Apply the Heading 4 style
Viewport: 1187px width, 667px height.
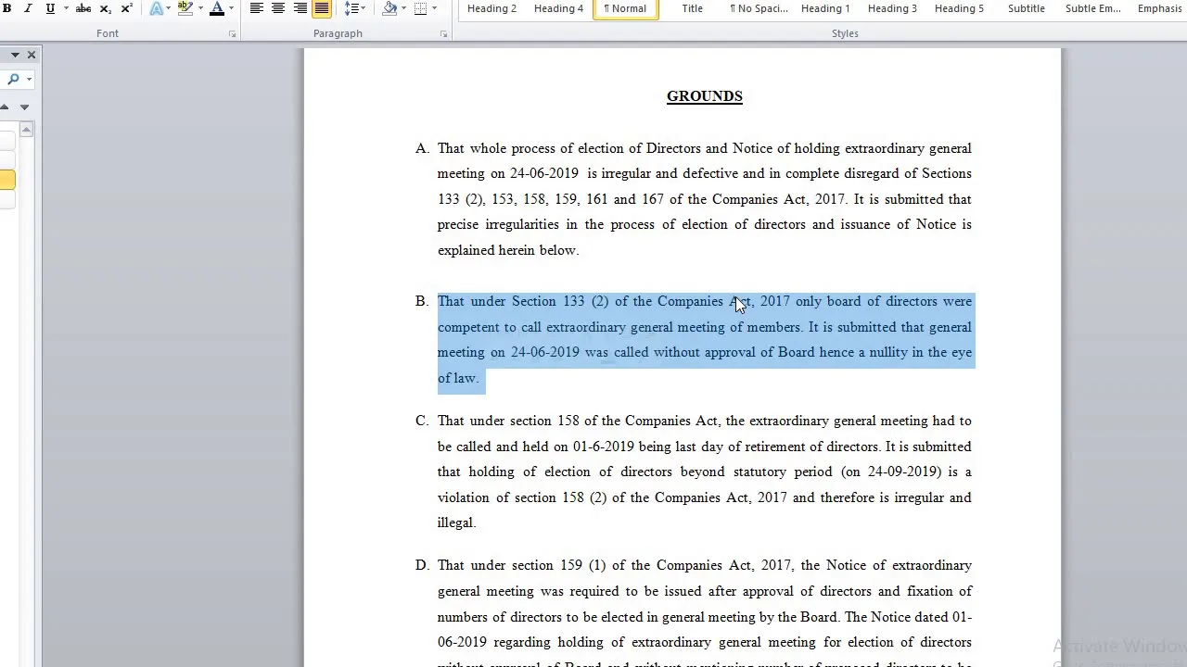[x=558, y=8]
